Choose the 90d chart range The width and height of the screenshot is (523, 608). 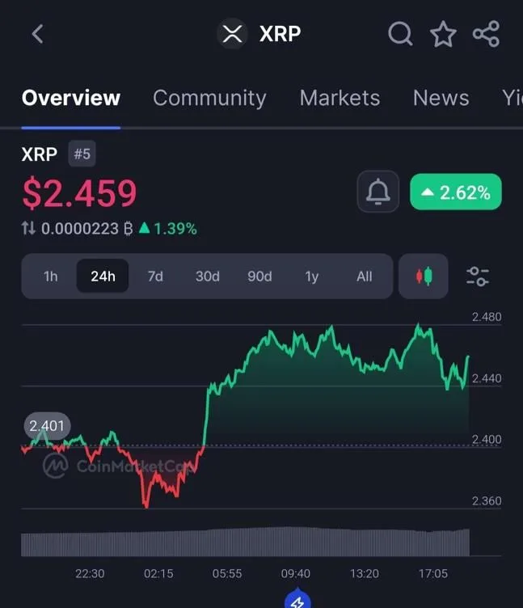pyautogui.click(x=259, y=277)
